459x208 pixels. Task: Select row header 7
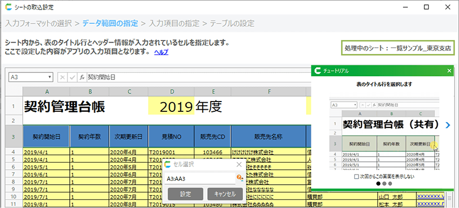coord(13,175)
